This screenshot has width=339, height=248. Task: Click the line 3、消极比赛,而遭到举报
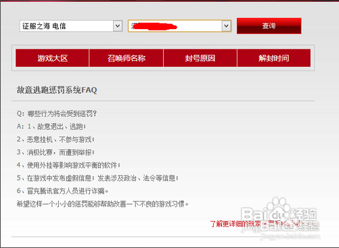(x=55, y=152)
